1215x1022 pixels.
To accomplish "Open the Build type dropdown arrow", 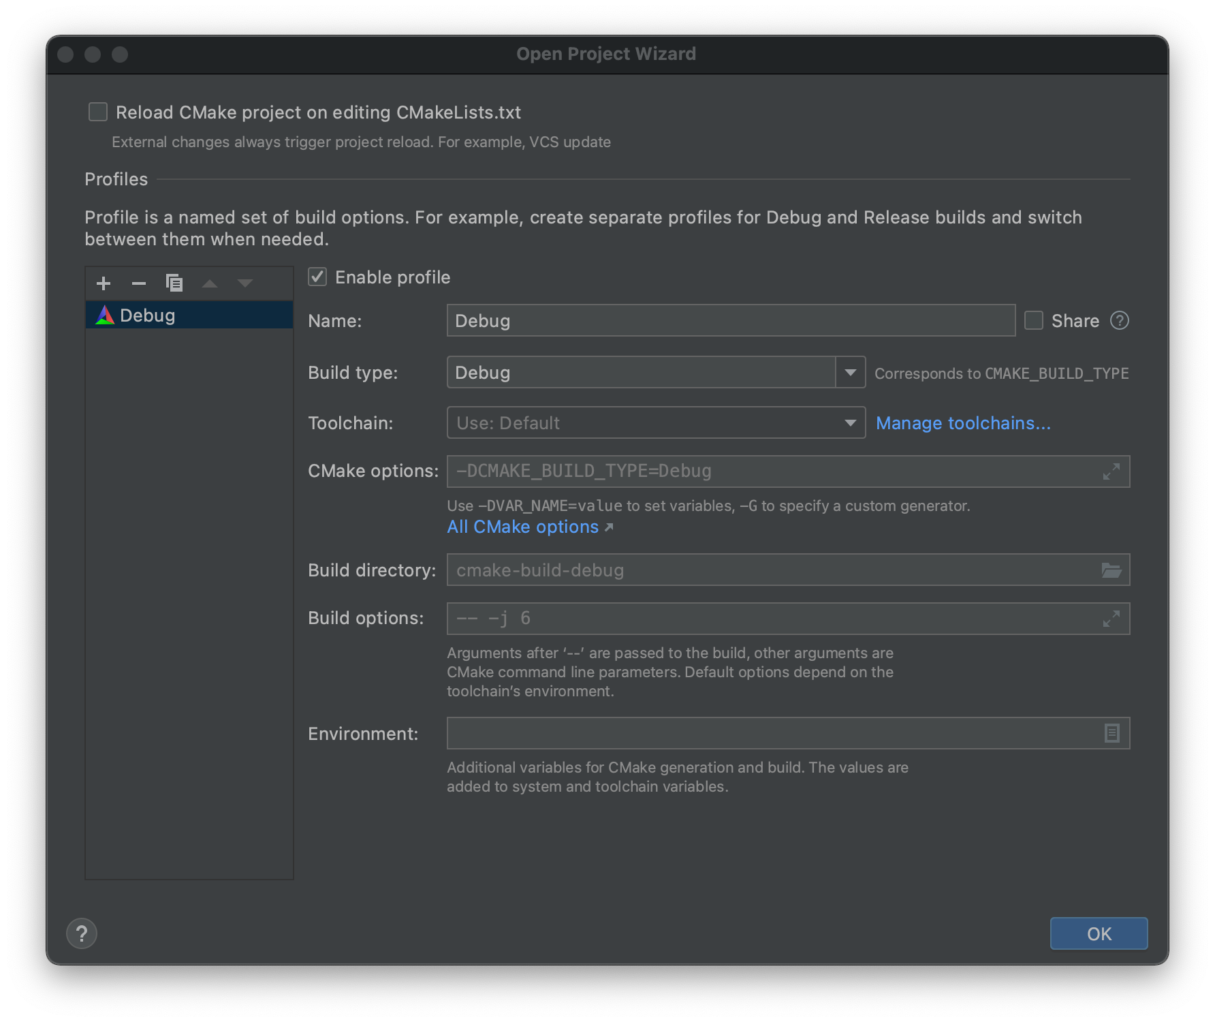I will tap(851, 372).
